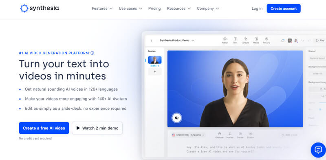Image resolution: width=326 pixels, height=160 pixels.
Task: Click the info icon beside platform heading
Action: (93, 53)
